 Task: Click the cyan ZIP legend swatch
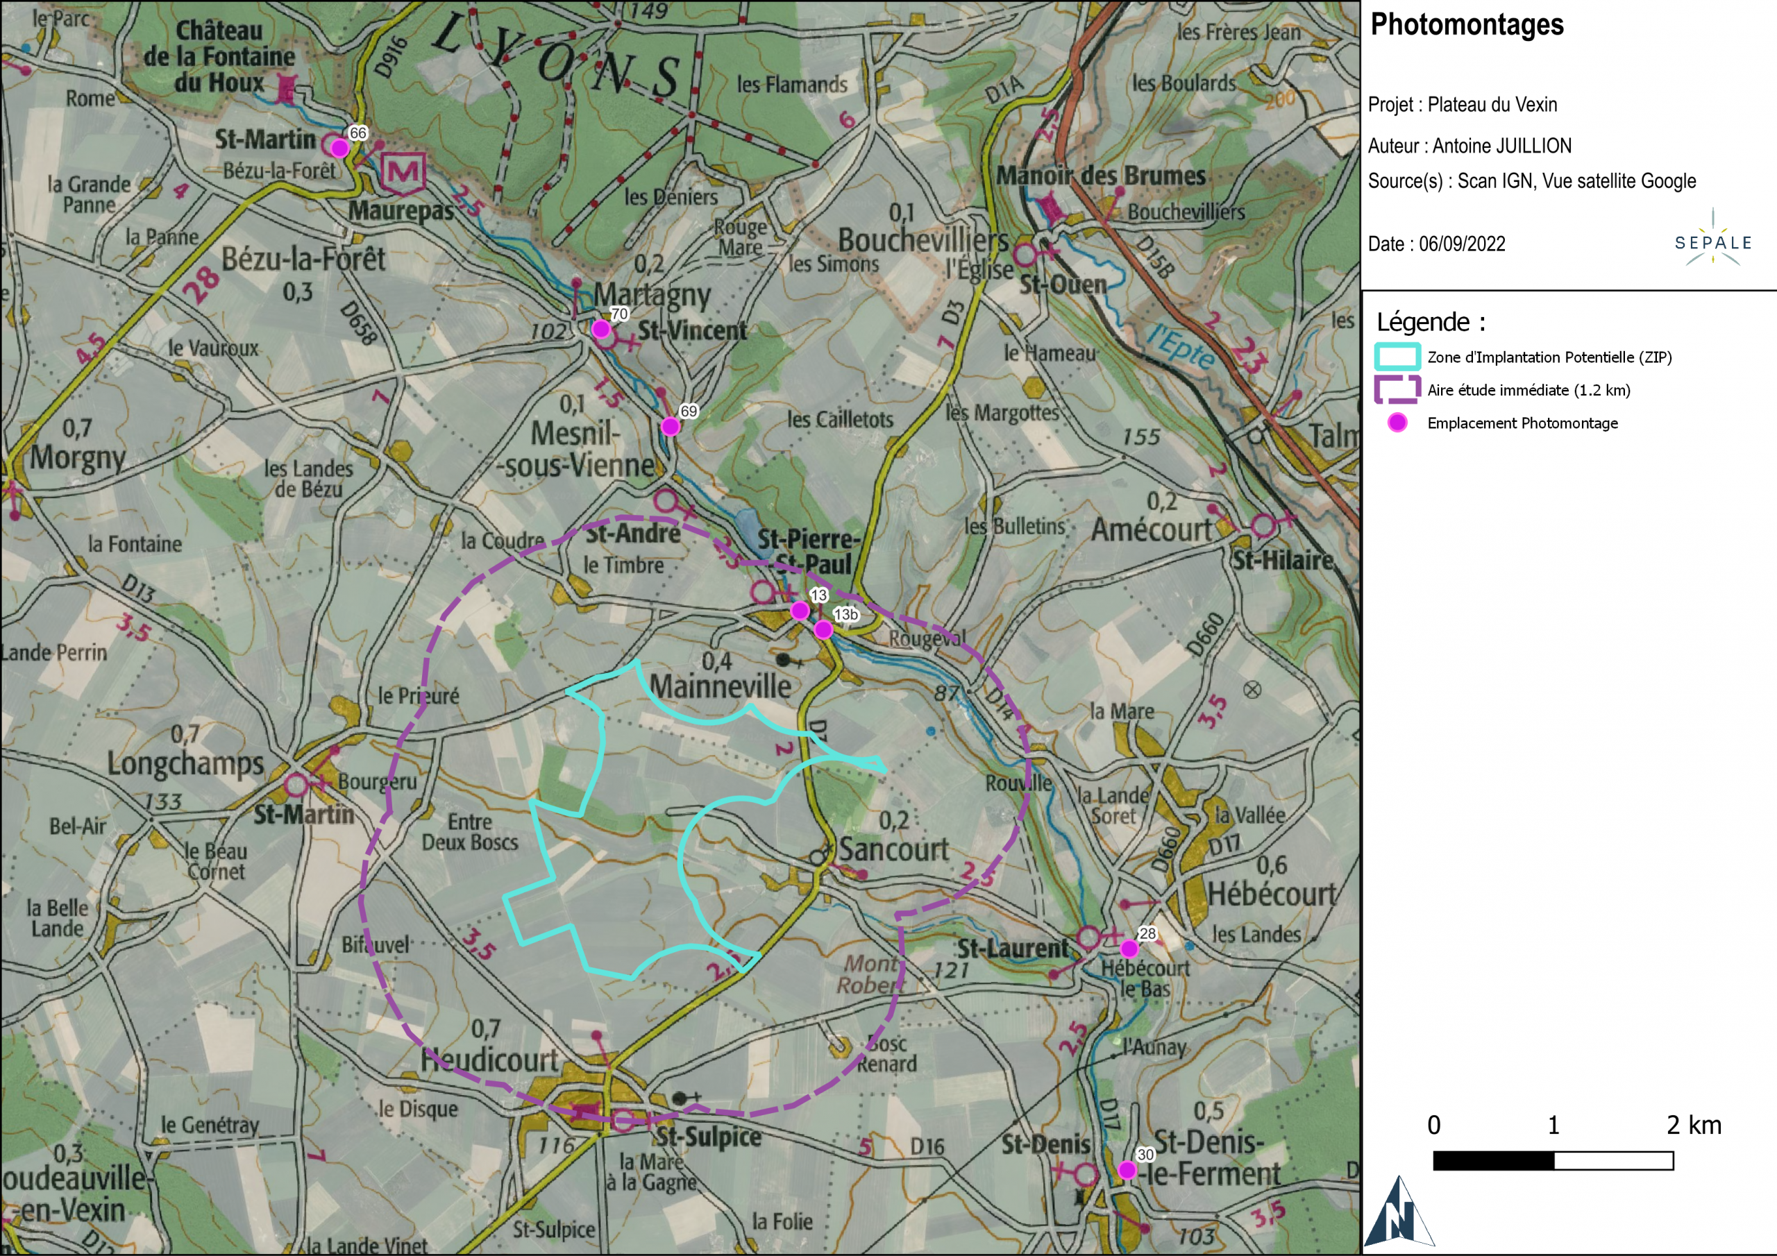(x=1397, y=357)
